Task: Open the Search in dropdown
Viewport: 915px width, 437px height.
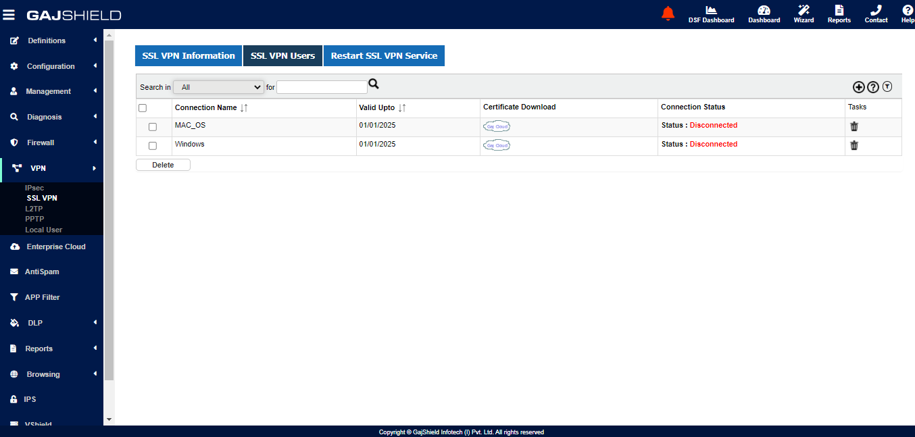Action: (x=219, y=87)
